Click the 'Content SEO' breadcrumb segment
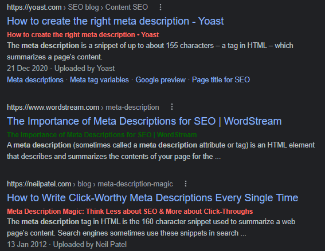This screenshot has width=325, height=251. click(x=127, y=7)
